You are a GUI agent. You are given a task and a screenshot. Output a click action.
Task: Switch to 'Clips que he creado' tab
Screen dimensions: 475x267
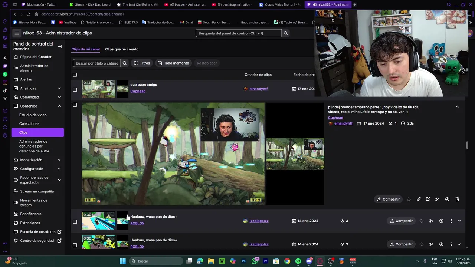(x=122, y=49)
